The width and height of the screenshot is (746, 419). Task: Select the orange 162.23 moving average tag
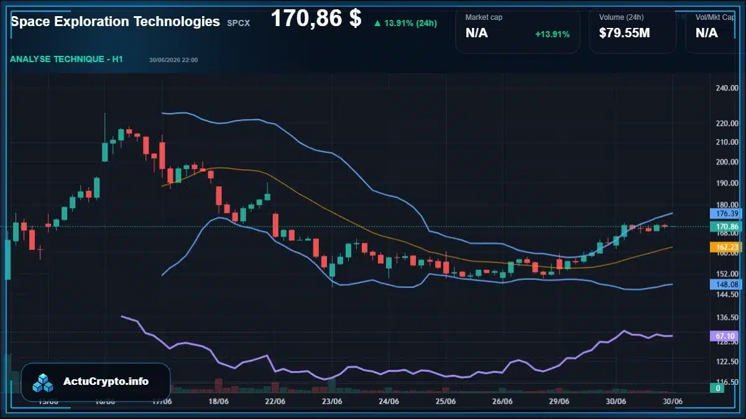point(726,247)
